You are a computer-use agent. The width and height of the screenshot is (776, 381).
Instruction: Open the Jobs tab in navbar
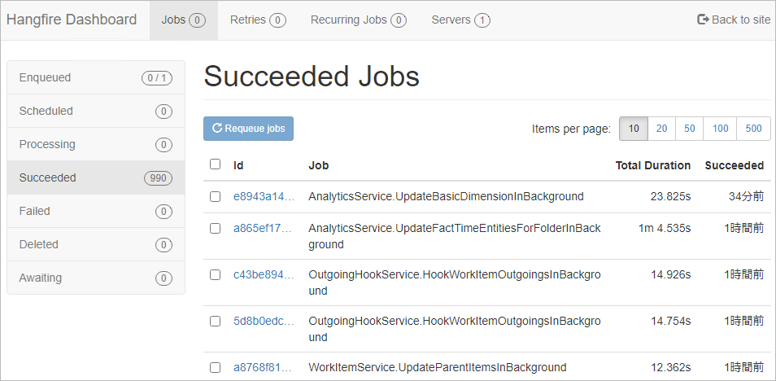coord(183,20)
